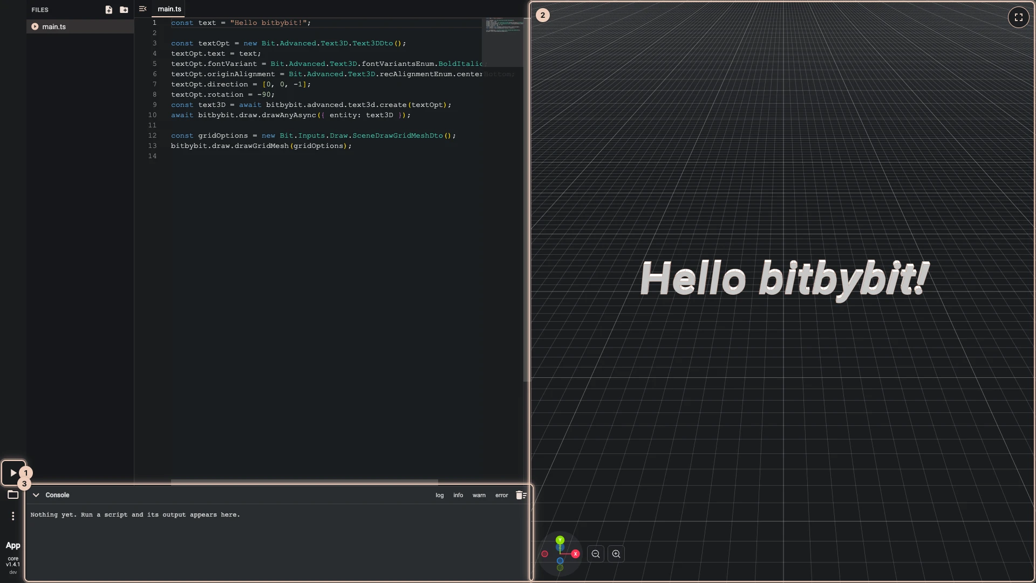1036x583 pixels.
Task: Snap view to positive X axis
Action: (x=576, y=554)
